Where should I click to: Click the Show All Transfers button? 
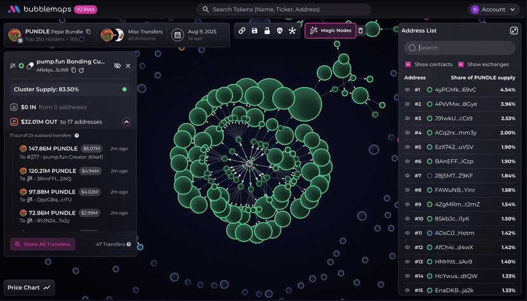coord(43,244)
